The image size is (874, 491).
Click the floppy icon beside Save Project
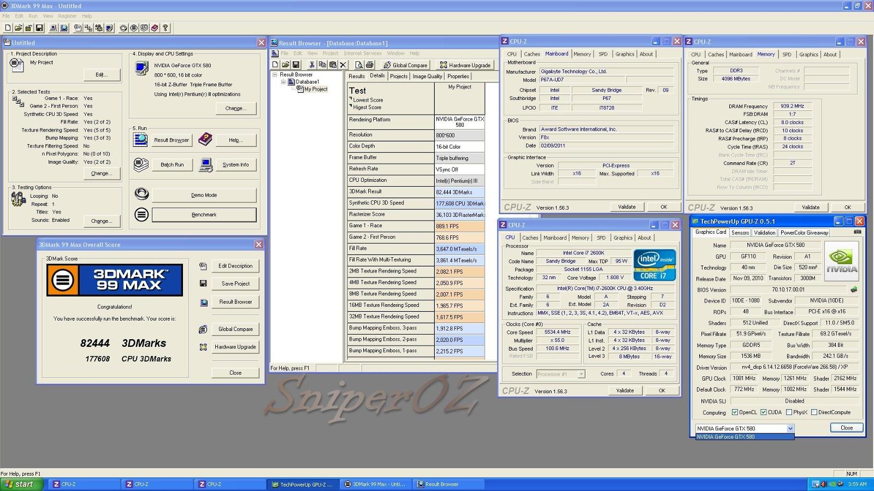click(x=203, y=283)
